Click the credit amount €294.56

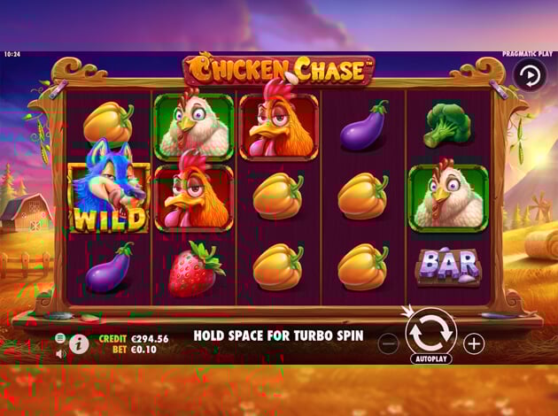[150, 339]
